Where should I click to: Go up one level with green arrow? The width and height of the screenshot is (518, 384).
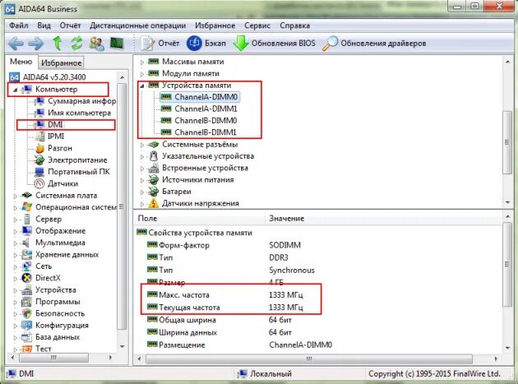(58, 44)
